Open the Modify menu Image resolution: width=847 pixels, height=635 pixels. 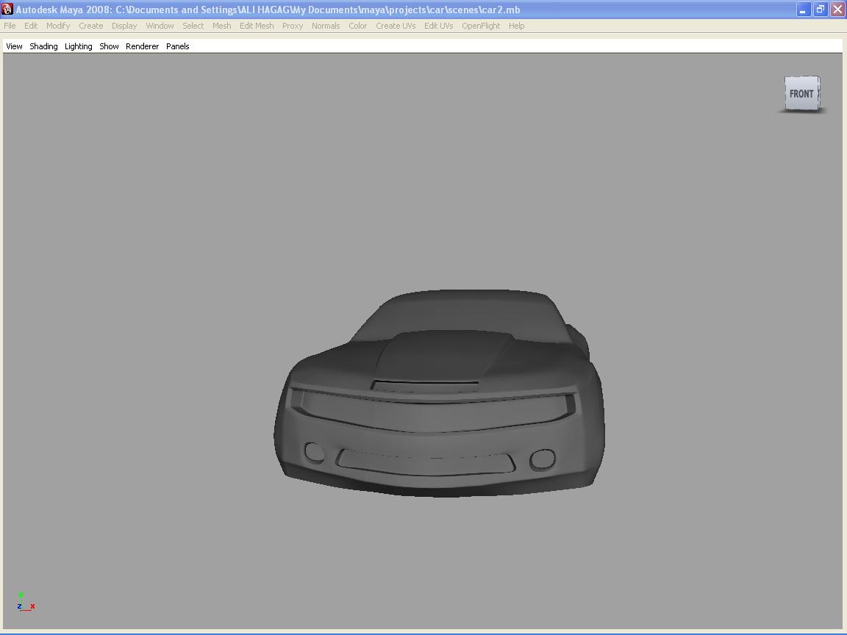58,26
